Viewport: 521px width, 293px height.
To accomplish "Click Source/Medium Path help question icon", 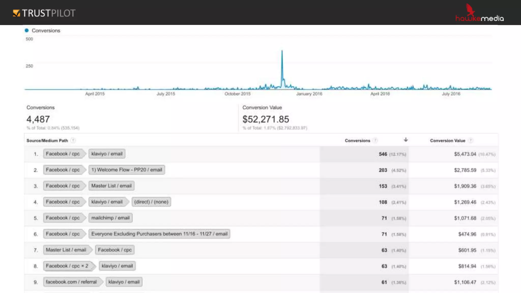I will click(x=73, y=140).
